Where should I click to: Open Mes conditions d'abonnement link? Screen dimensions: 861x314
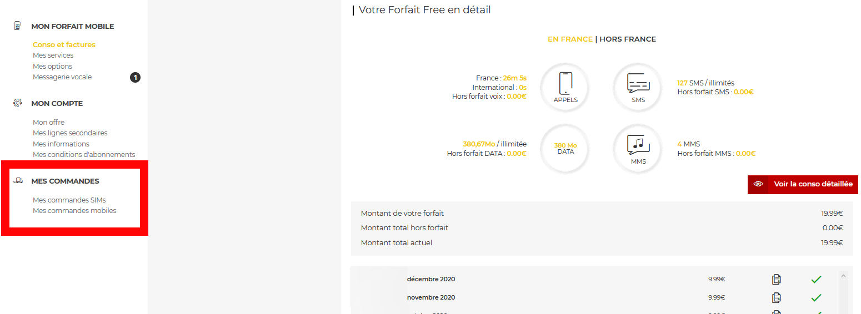(84, 155)
